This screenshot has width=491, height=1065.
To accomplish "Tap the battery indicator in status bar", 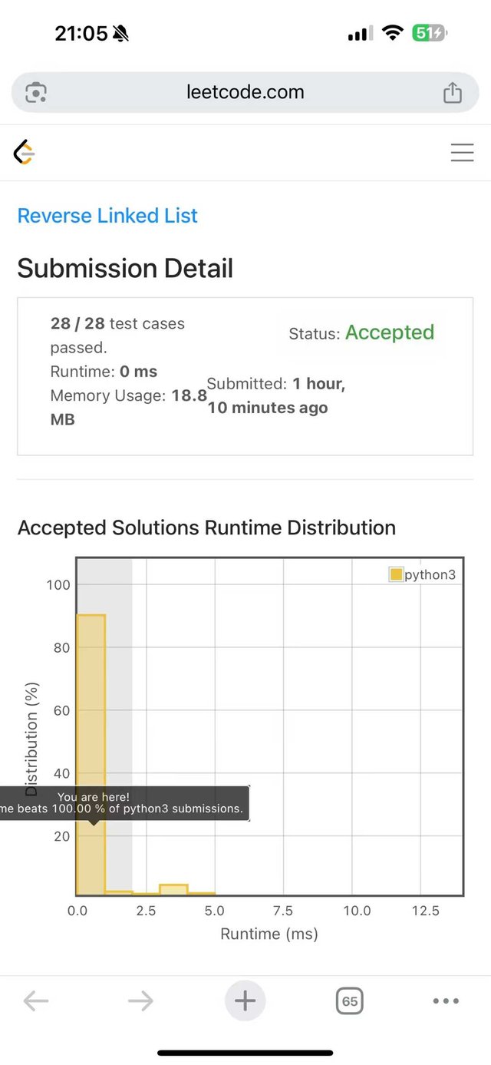I will click(x=430, y=33).
